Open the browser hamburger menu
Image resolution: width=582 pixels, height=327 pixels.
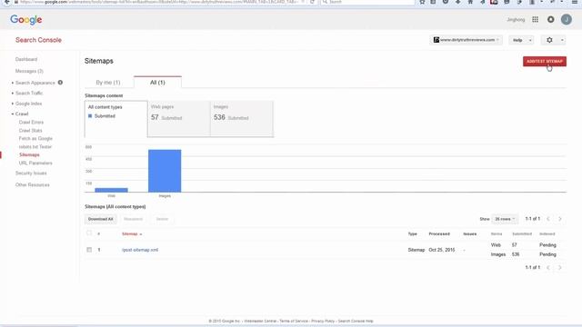click(574, 2)
